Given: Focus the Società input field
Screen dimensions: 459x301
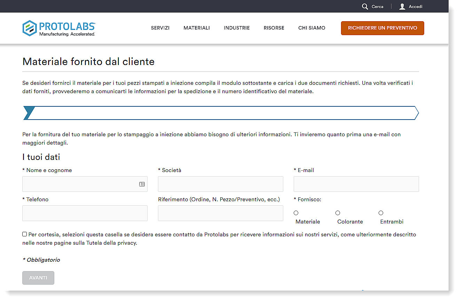Looking at the screenshot, I should 221,184.
